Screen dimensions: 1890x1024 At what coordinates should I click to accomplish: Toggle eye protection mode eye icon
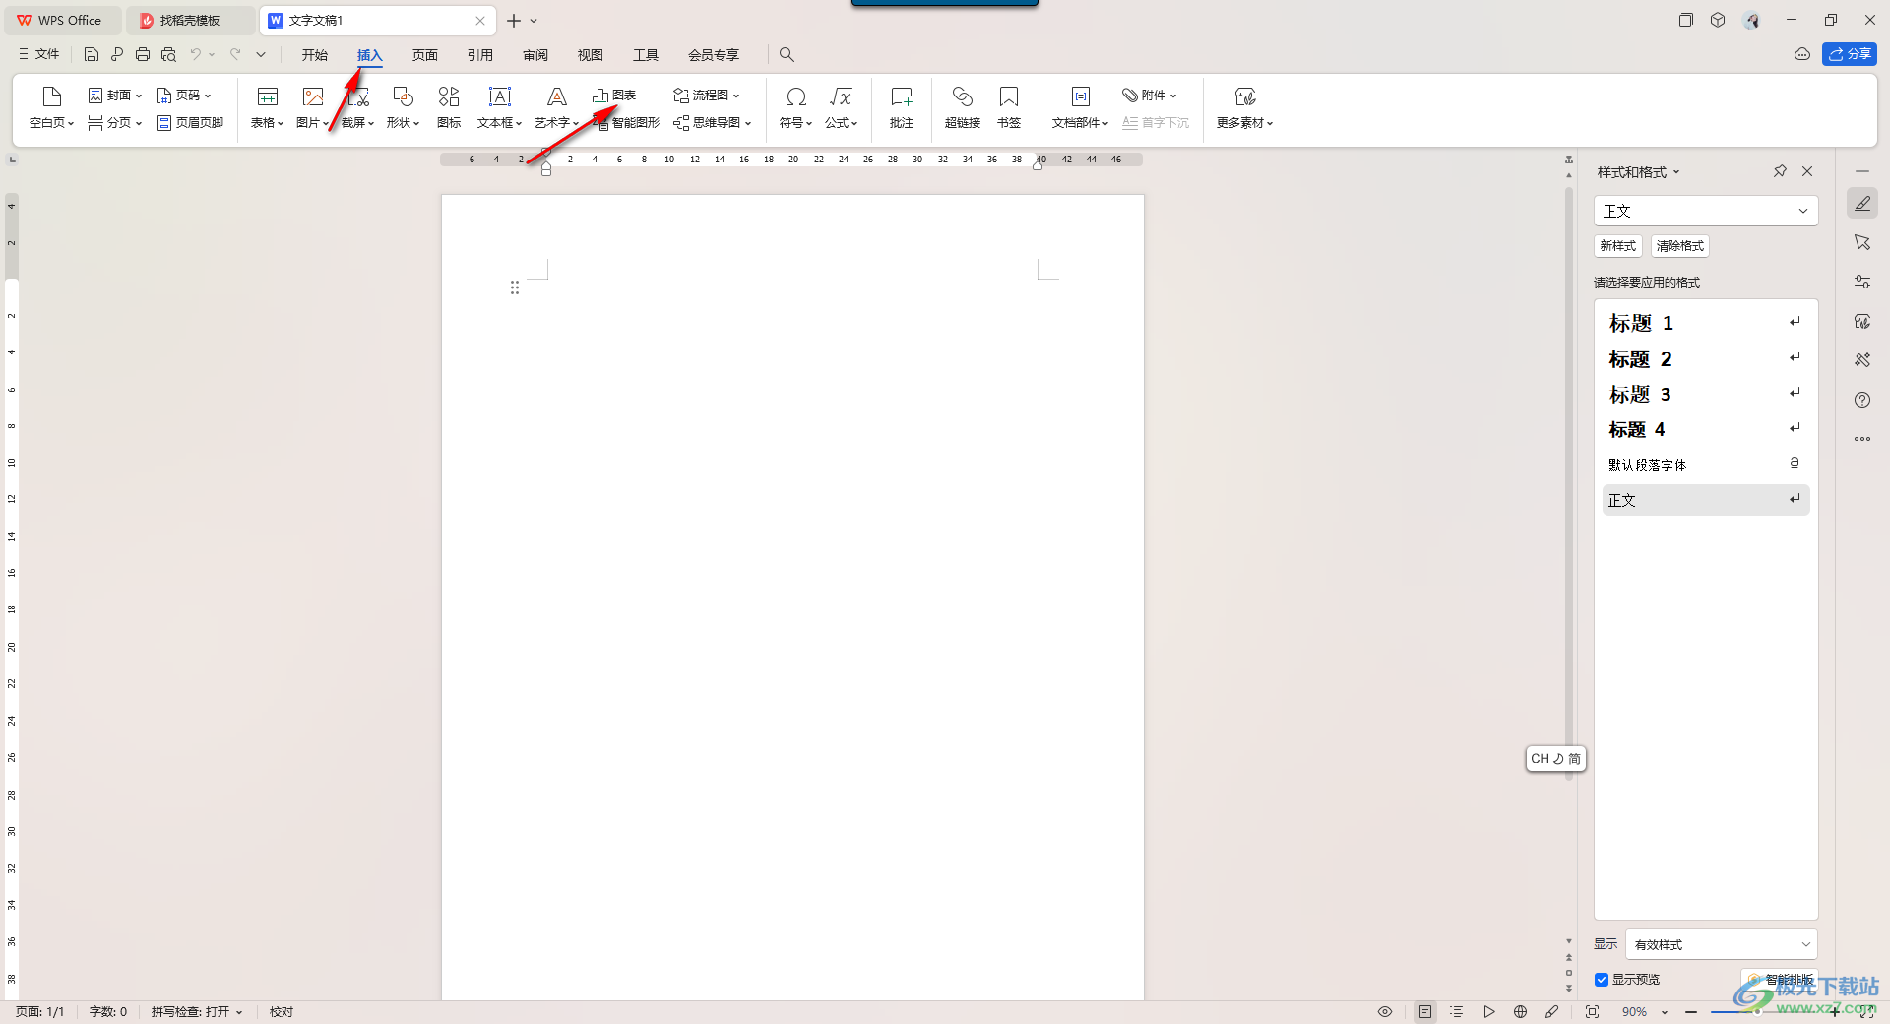click(1385, 1012)
